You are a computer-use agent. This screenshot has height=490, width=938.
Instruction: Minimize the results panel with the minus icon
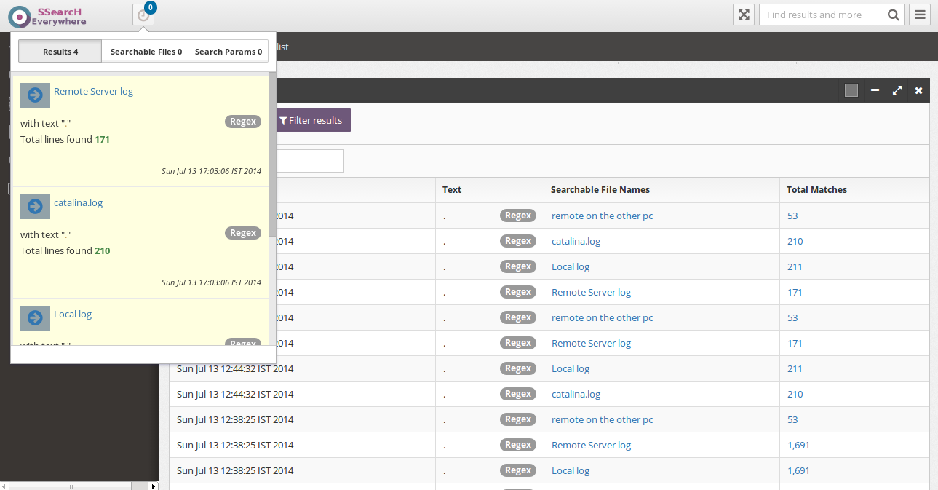875,90
